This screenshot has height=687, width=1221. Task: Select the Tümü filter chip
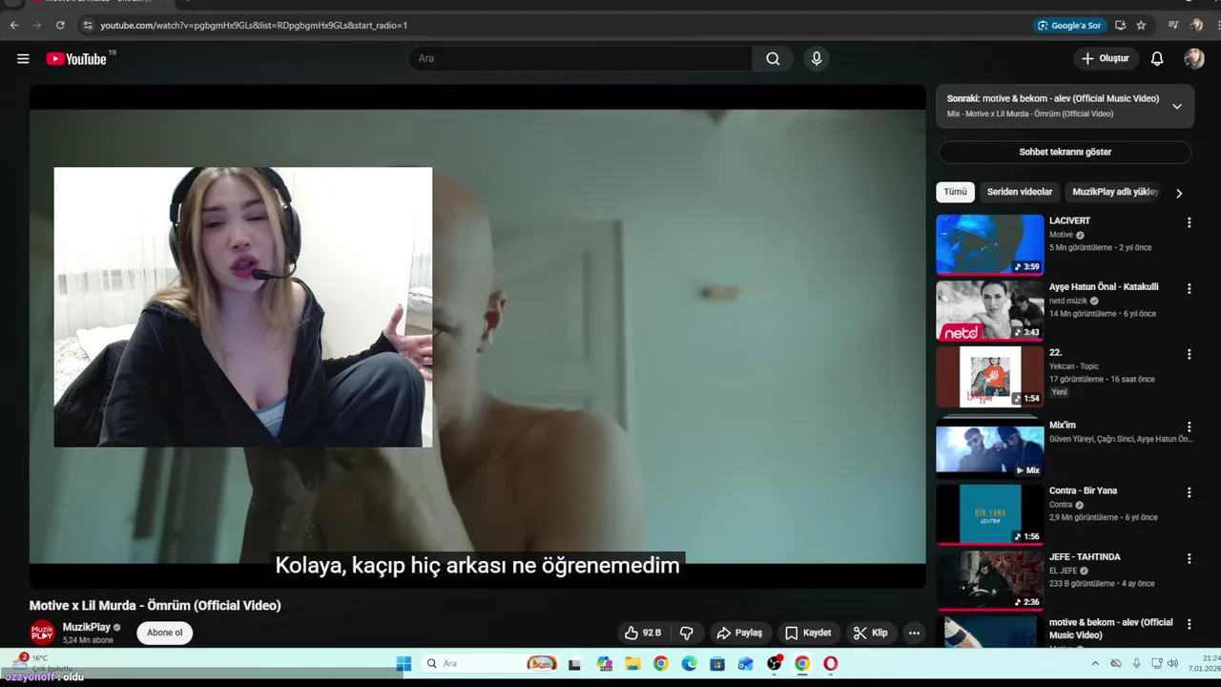pyautogui.click(x=955, y=192)
